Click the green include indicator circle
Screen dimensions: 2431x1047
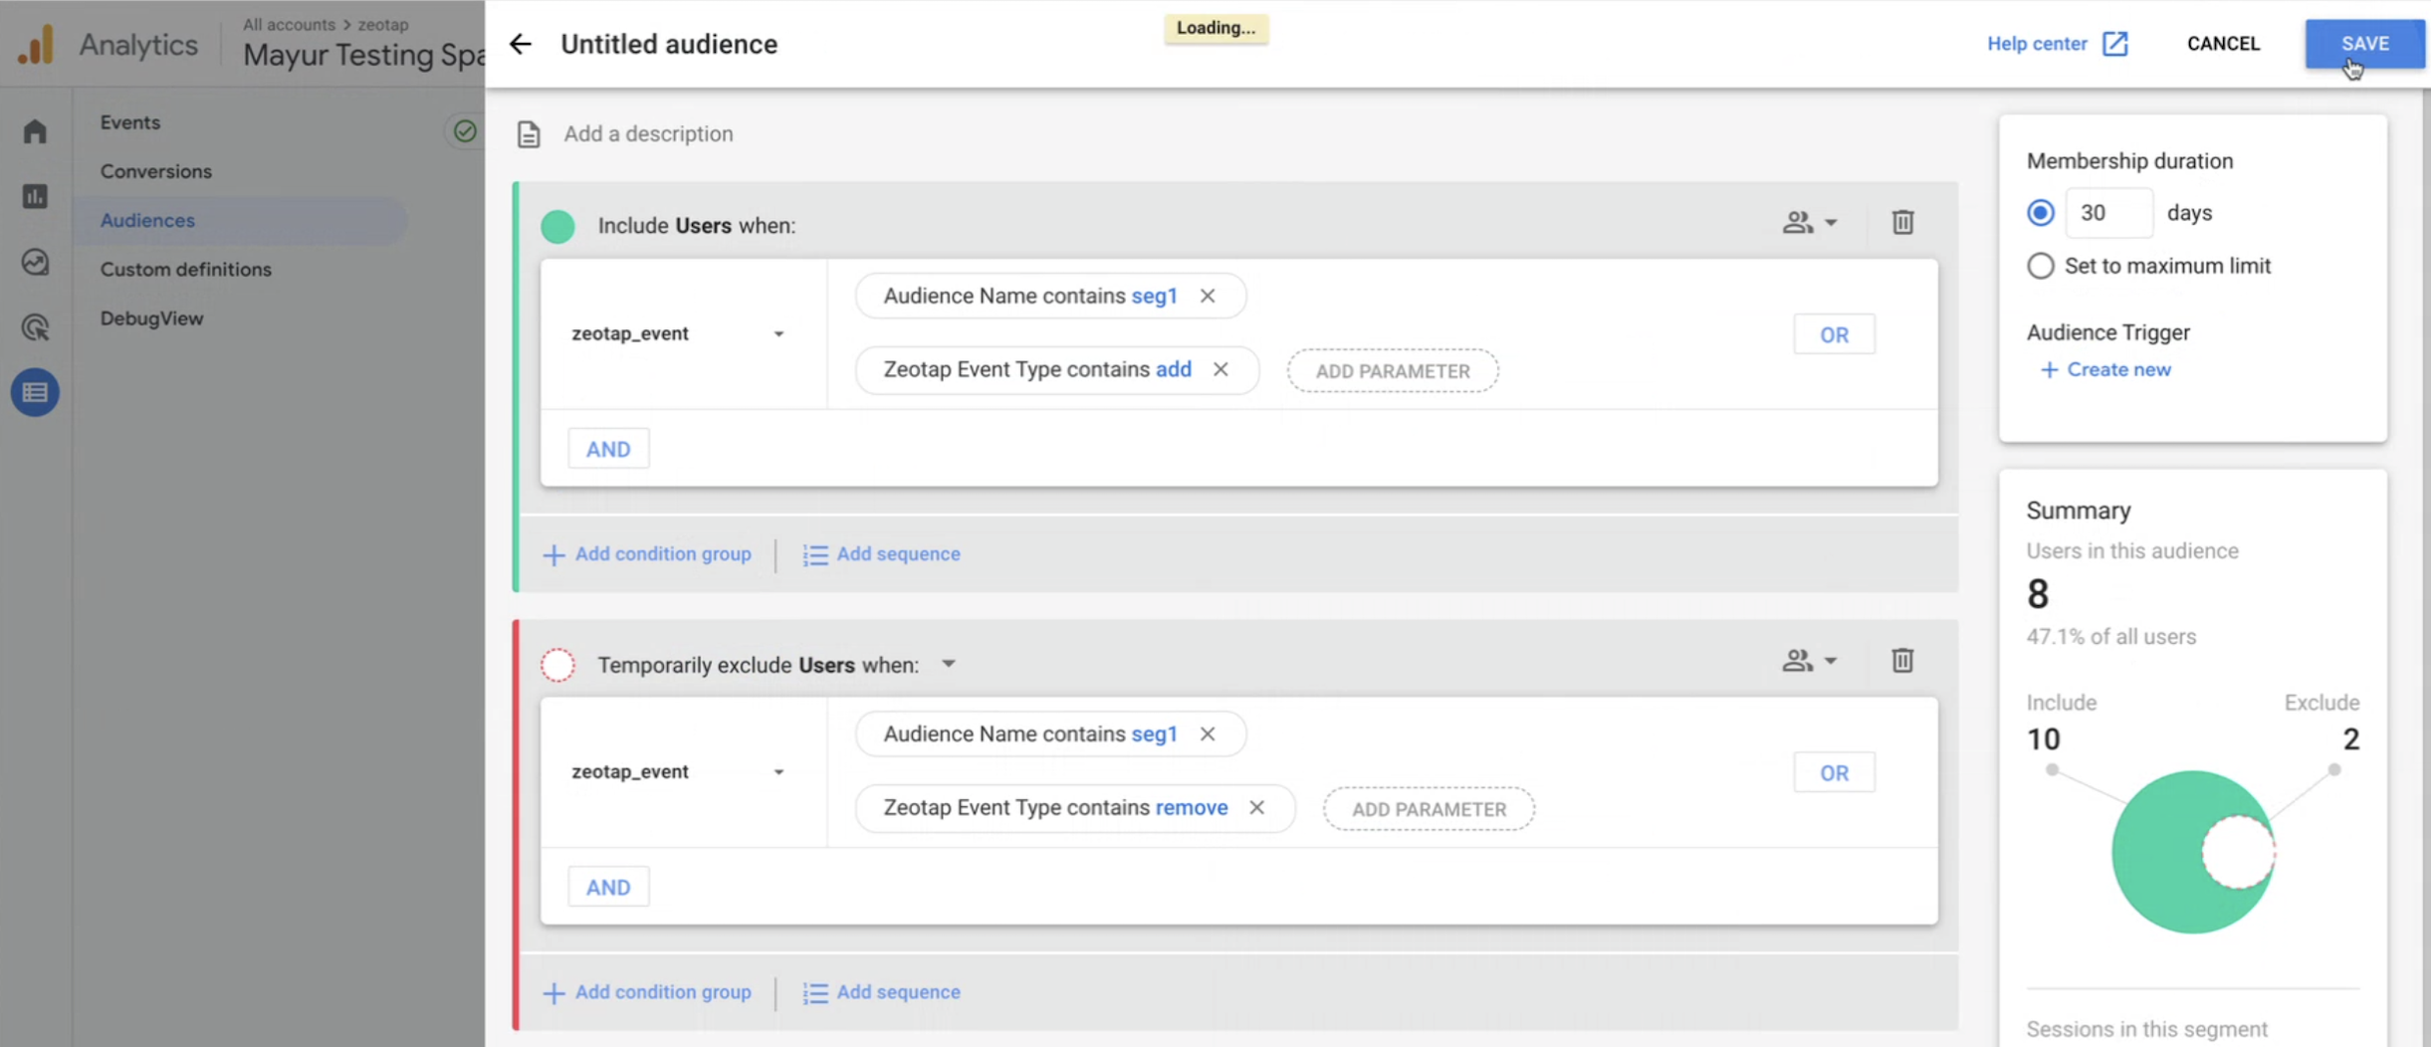coord(557,226)
